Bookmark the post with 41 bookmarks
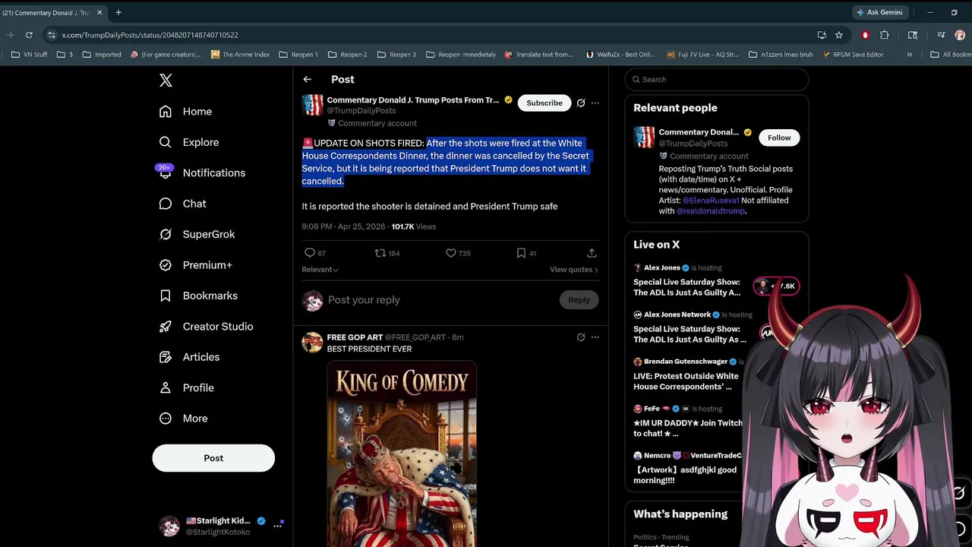972x547 pixels. click(x=521, y=253)
